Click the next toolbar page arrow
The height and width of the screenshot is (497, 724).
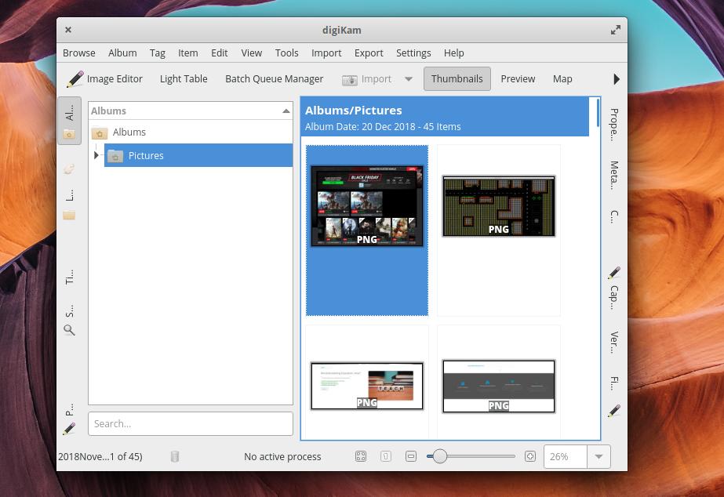(x=617, y=78)
